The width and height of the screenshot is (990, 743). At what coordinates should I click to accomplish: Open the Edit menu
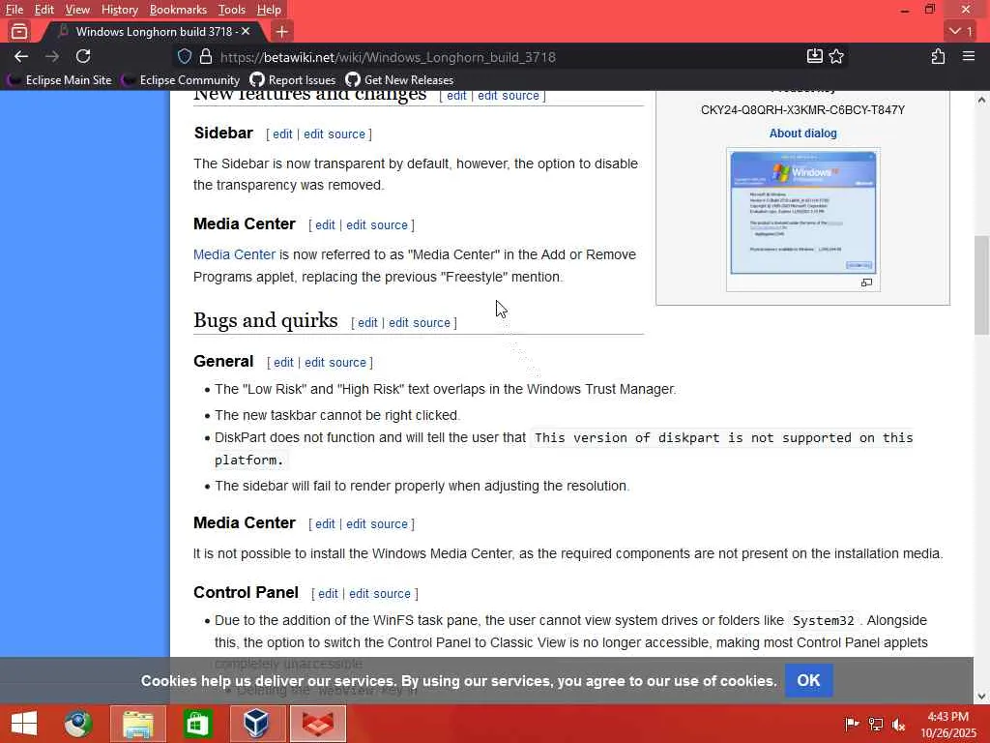pos(44,10)
